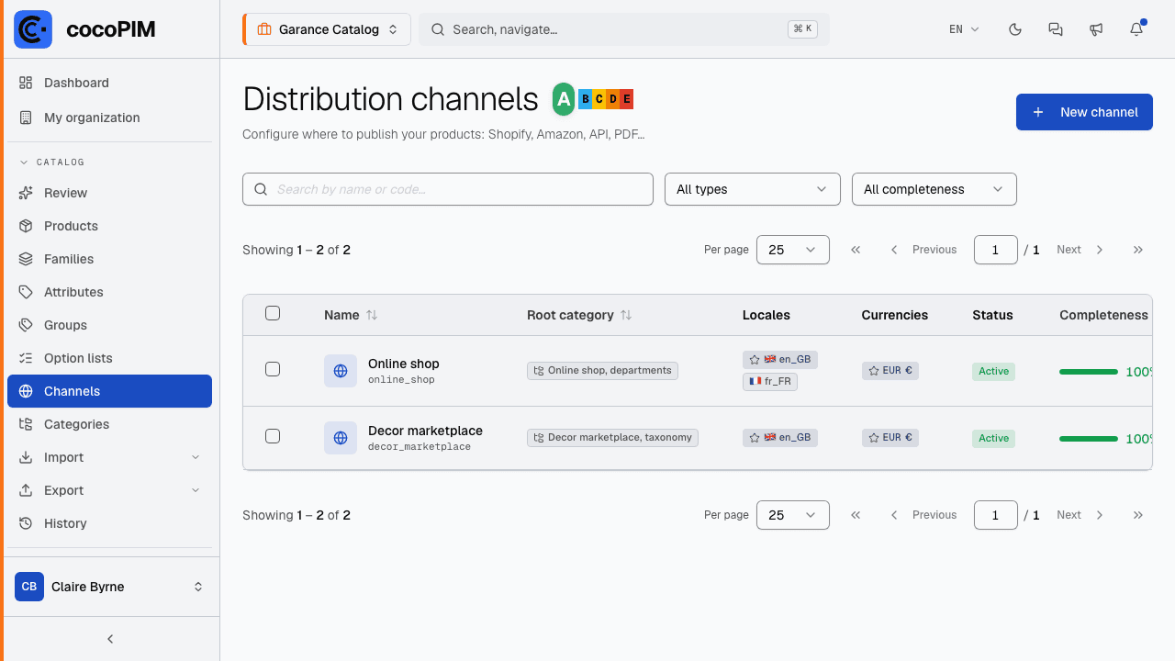
Task: Go to last page in bottom pagination
Action: click(1138, 515)
